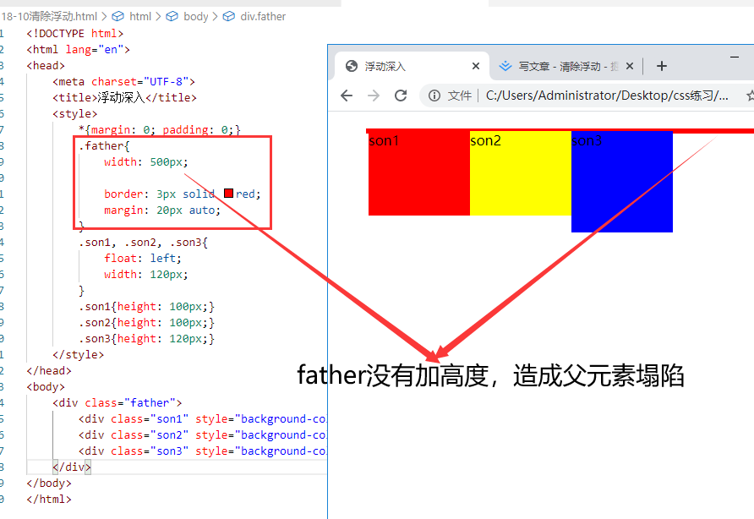Click the <!DOCTYPE html> line
This screenshot has height=519, width=754.
pyautogui.click(x=75, y=34)
